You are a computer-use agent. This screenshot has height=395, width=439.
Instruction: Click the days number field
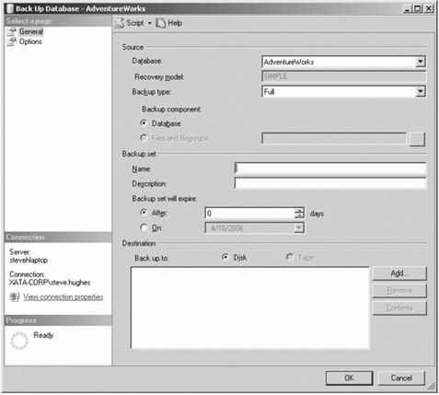tap(249, 213)
